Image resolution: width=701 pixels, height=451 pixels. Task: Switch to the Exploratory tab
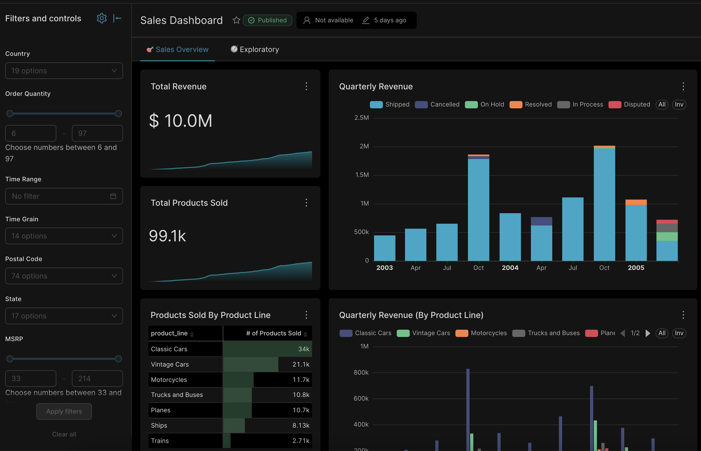pos(255,50)
